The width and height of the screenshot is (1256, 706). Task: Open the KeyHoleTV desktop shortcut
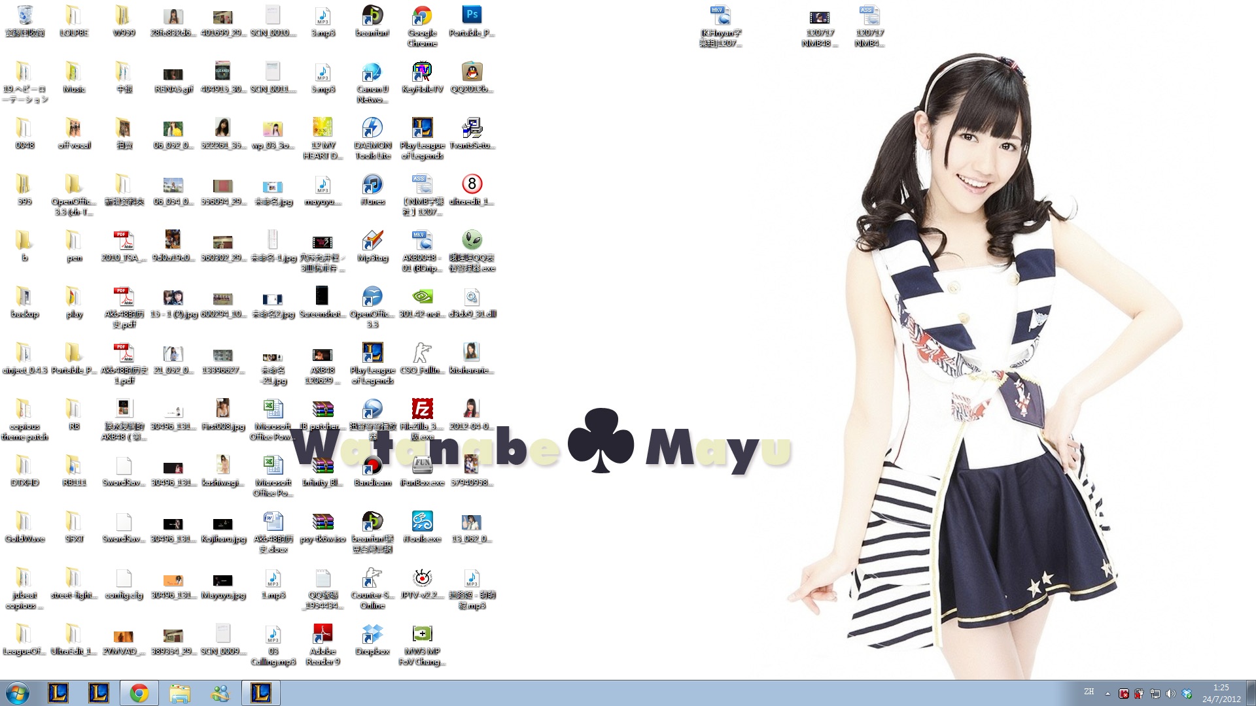pos(422,73)
